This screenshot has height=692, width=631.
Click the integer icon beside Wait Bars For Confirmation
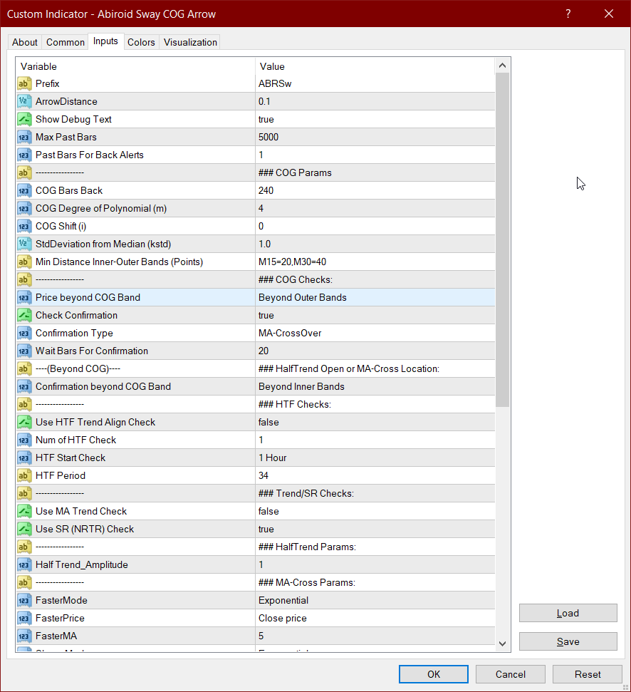pyautogui.click(x=24, y=351)
